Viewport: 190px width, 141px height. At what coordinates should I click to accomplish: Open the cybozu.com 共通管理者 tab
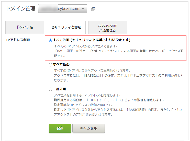click(107, 28)
